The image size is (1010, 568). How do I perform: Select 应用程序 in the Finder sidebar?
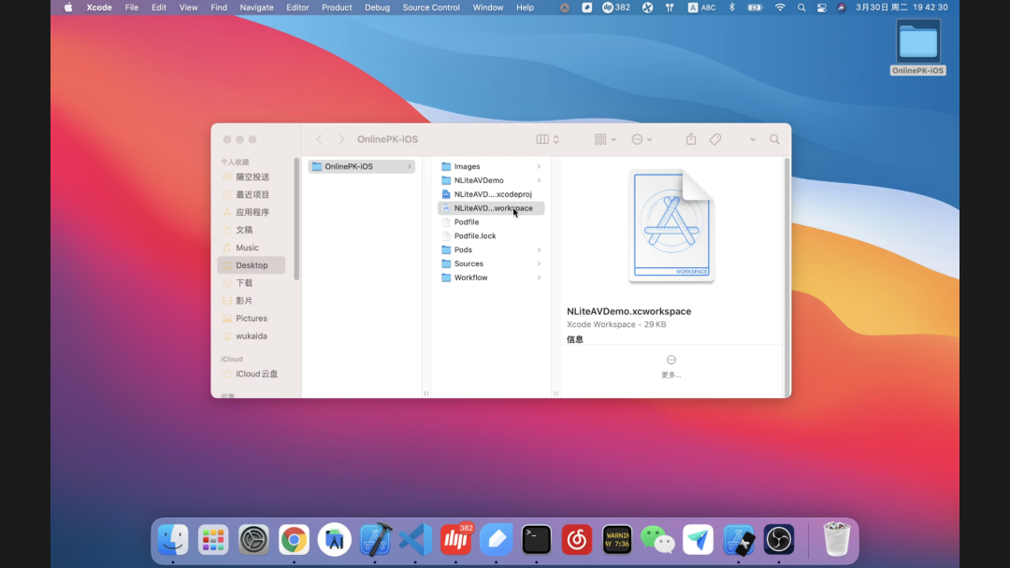click(252, 212)
